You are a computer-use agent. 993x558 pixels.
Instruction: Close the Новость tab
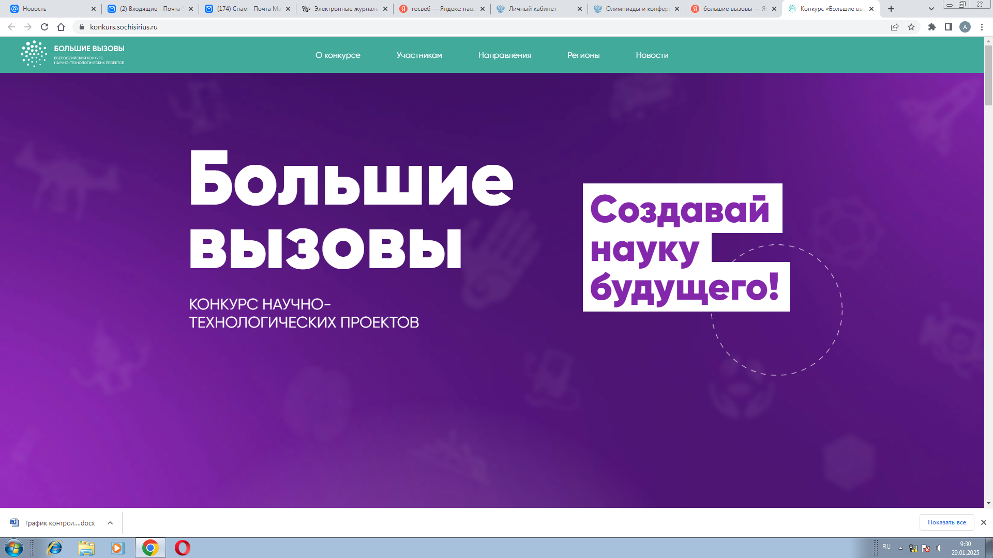pyautogui.click(x=94, y=9)
